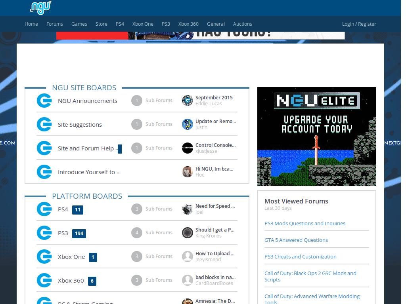Go to PS3 in the navigation bar
The image size is (406, 304).
coord(166,24)
